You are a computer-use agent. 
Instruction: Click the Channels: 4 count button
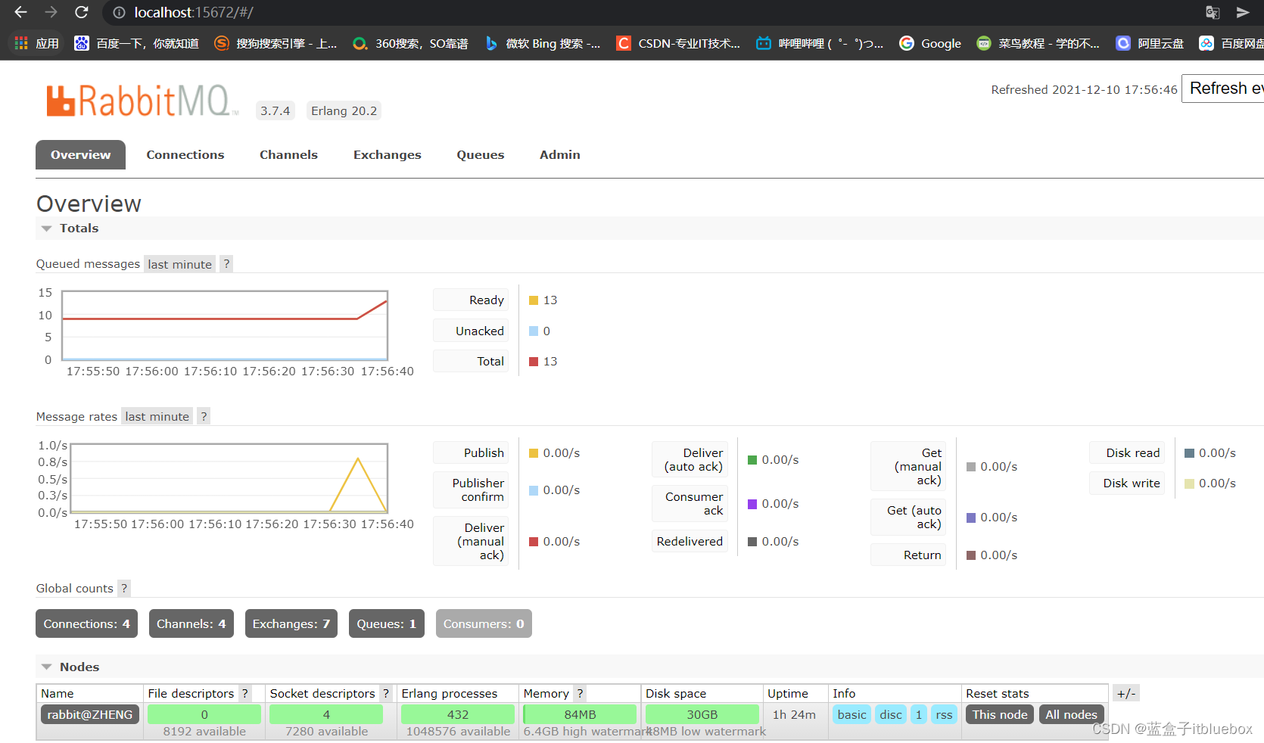191,623
